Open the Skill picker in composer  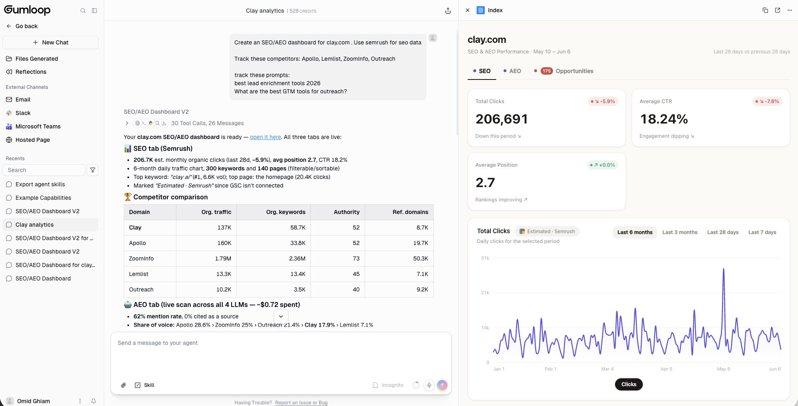tap(145, 385)
